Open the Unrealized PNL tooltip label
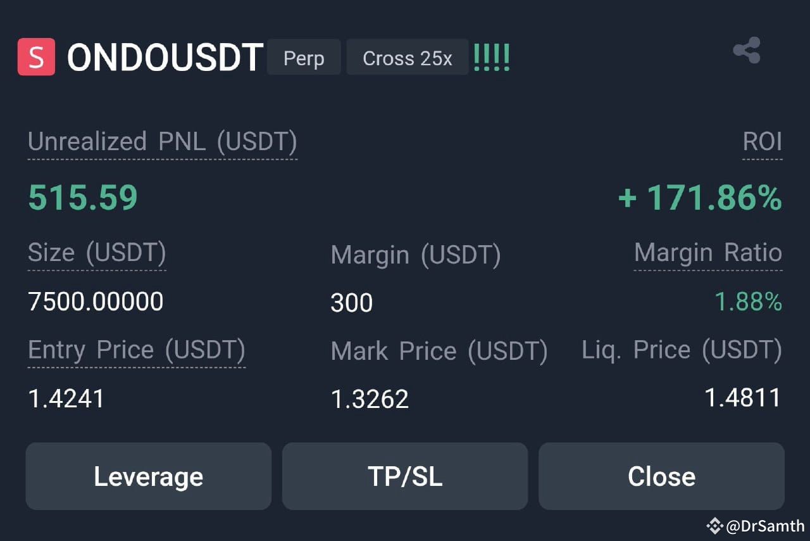Image resolution: width=810 pixels, height=541 pixels. 162,142
